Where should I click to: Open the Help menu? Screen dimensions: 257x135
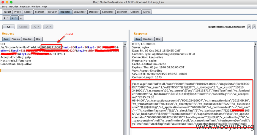click(x=44, y=7)
